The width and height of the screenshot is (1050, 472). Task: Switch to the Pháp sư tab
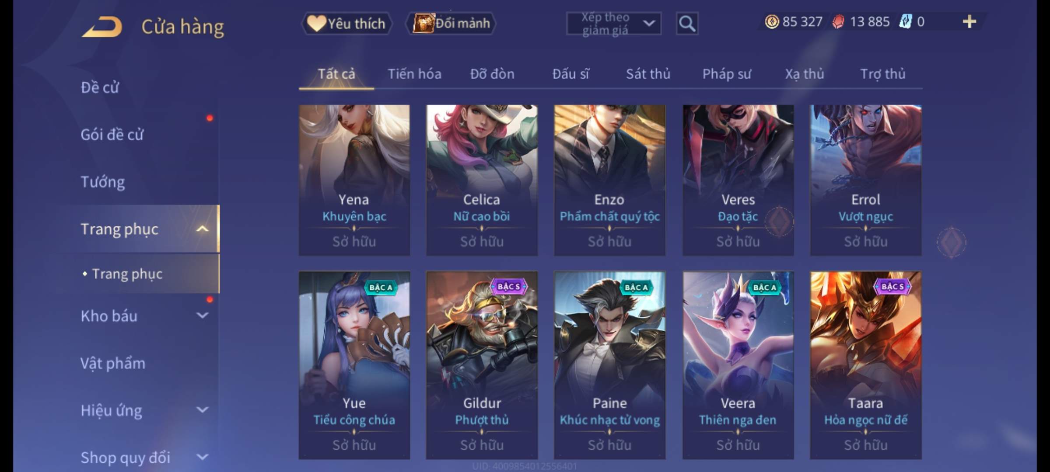tap(726, 74)
